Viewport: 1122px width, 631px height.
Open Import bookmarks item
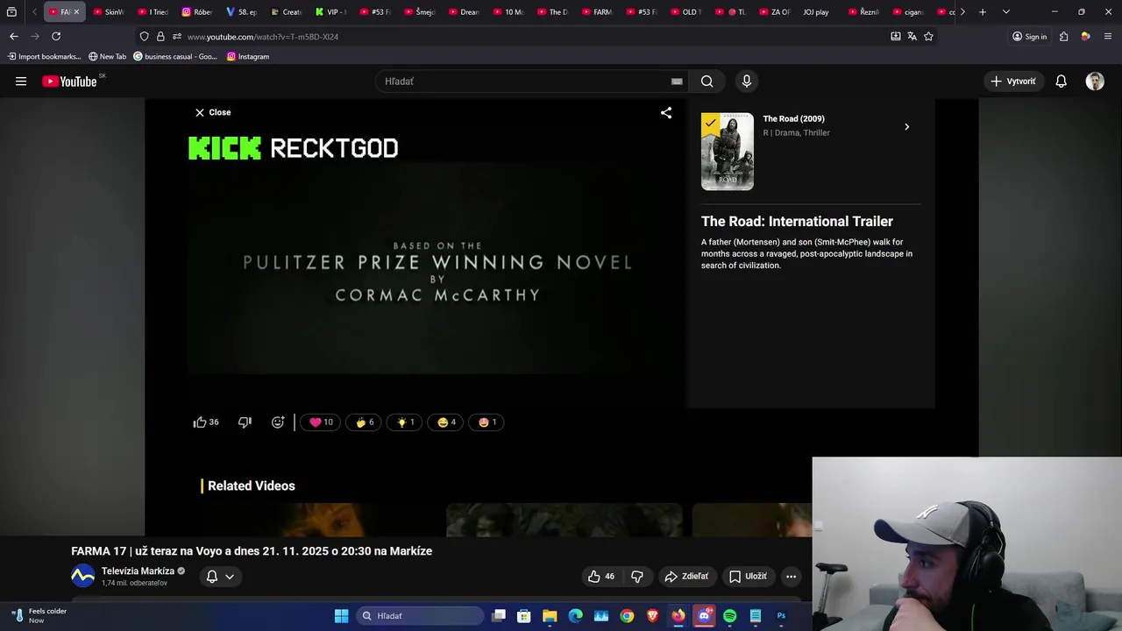[44, 57]
